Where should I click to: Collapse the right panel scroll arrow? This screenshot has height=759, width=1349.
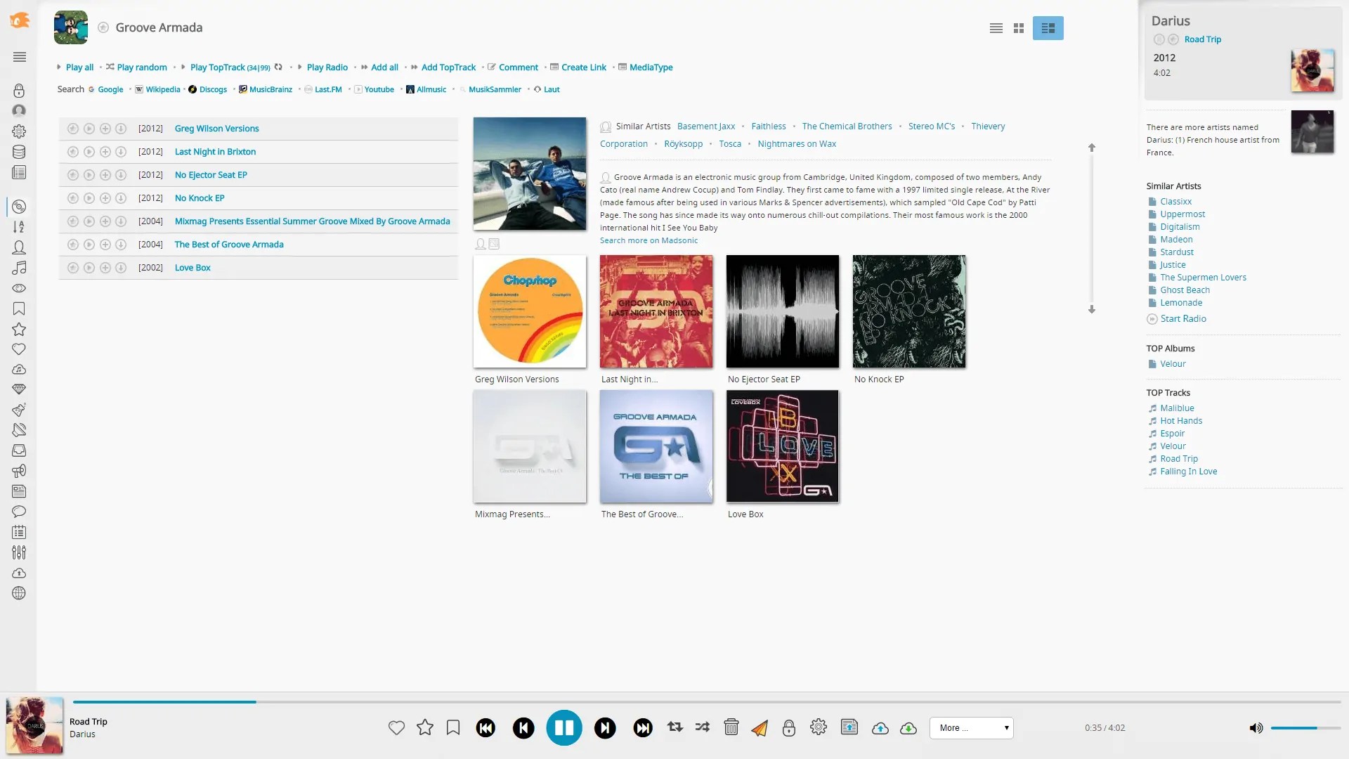[x=1091, y=148]
